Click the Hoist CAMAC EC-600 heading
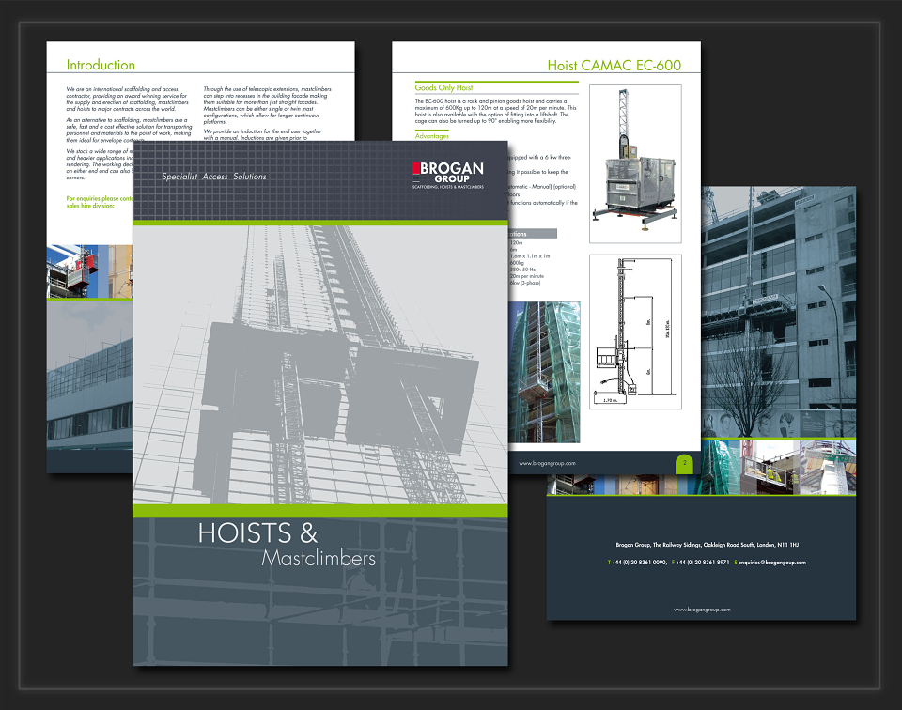902x710 pixels. tap(614, 66)
